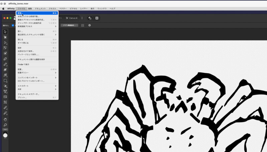Click the Canva AI button
Image resolution: width=267 pixels, height=152 pixels.
click(72, 18)
